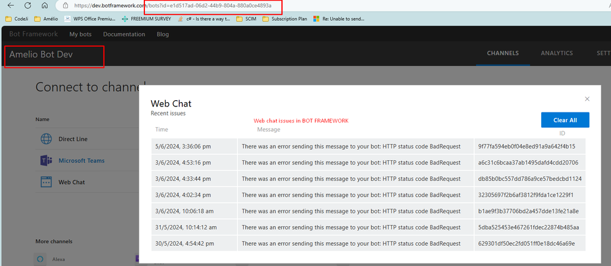Click ID db85b0bc557dd786a9ce57bedcbd1124
The image size is (611, 266).
point(530,179)
